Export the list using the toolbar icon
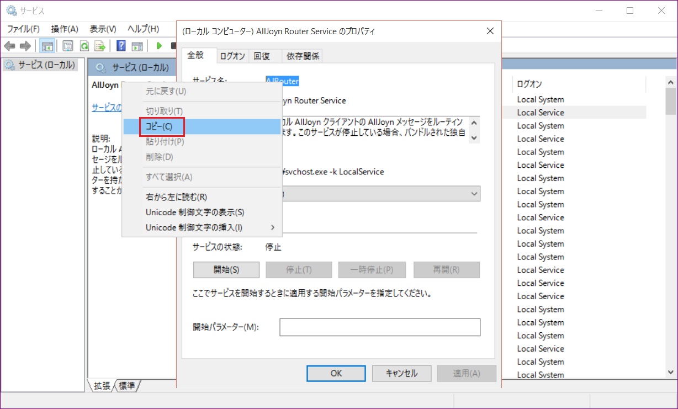This screenshot has height=409, width=678. (100, 46)
